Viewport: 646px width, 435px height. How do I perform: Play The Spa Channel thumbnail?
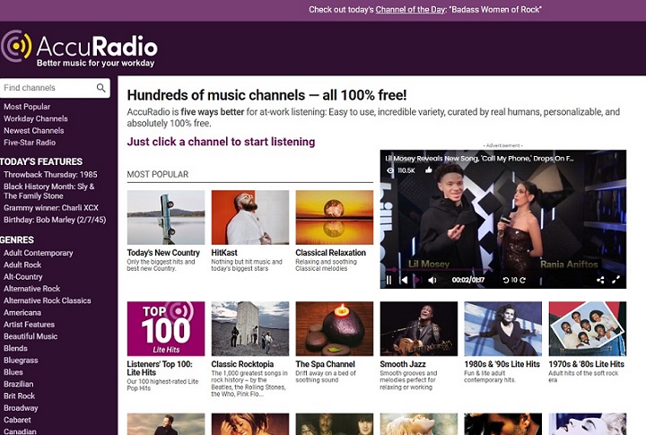pyautogui.click(x=334, y=329)
